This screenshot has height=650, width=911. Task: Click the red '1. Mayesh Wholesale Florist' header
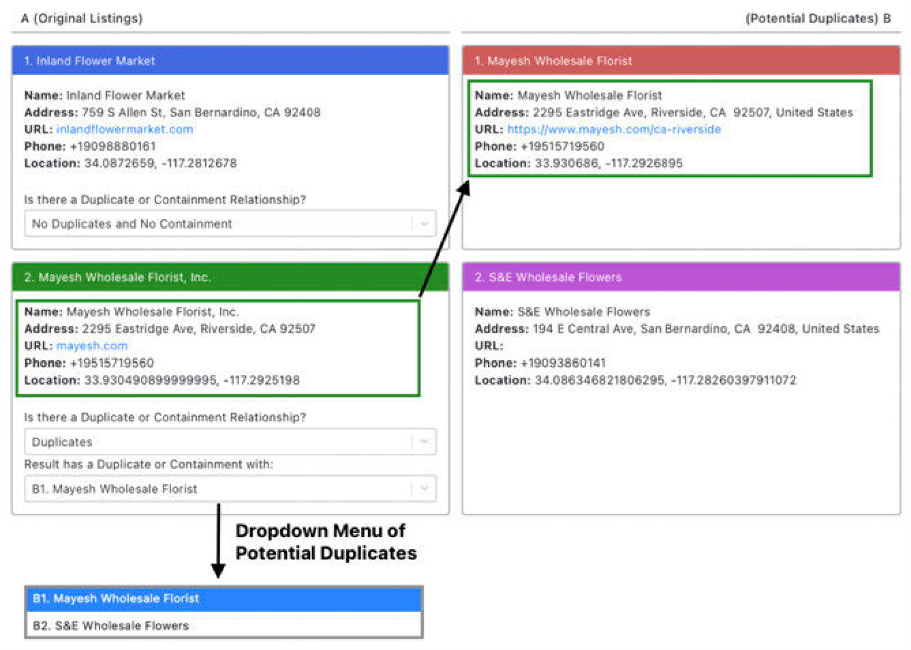(x=681, y=61)
